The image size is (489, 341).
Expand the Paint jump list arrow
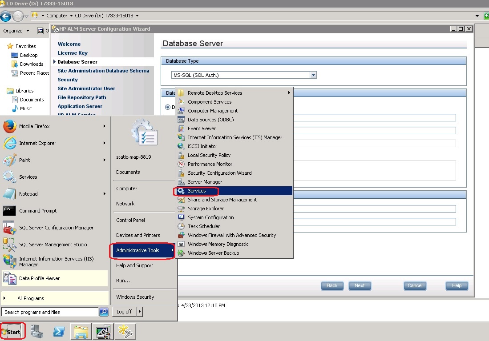[x=105, y=160]
